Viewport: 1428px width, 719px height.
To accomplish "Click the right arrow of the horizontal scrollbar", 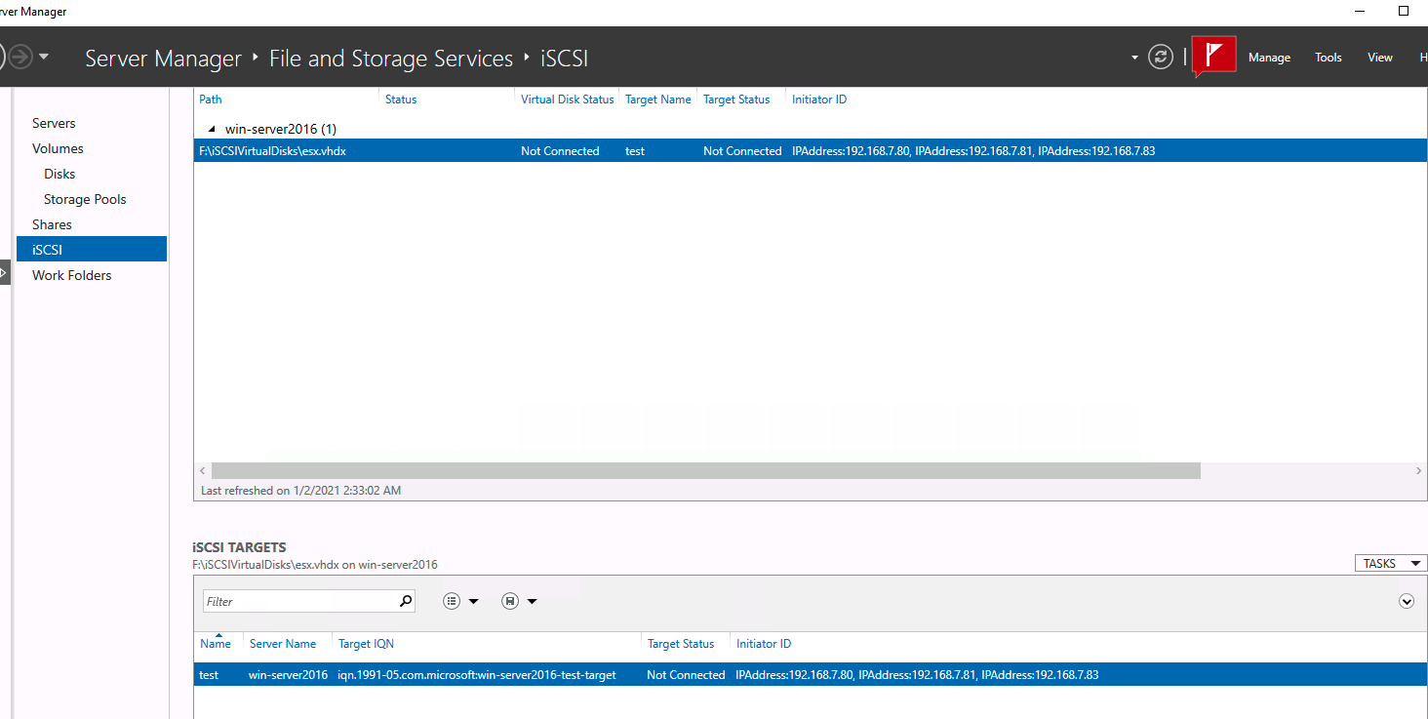I will coord(1419,470).
